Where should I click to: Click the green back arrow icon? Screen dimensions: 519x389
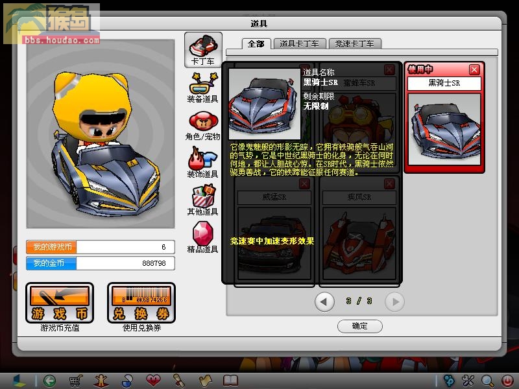[x=50, y=381]
